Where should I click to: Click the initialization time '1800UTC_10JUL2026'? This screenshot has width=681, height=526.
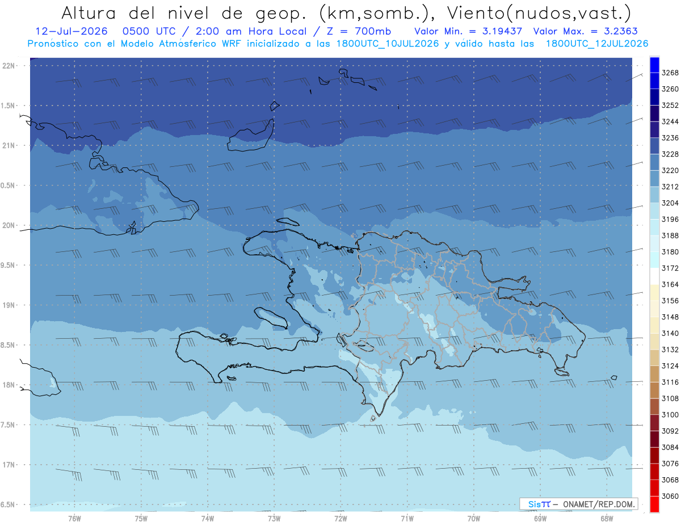click(389, 44)
